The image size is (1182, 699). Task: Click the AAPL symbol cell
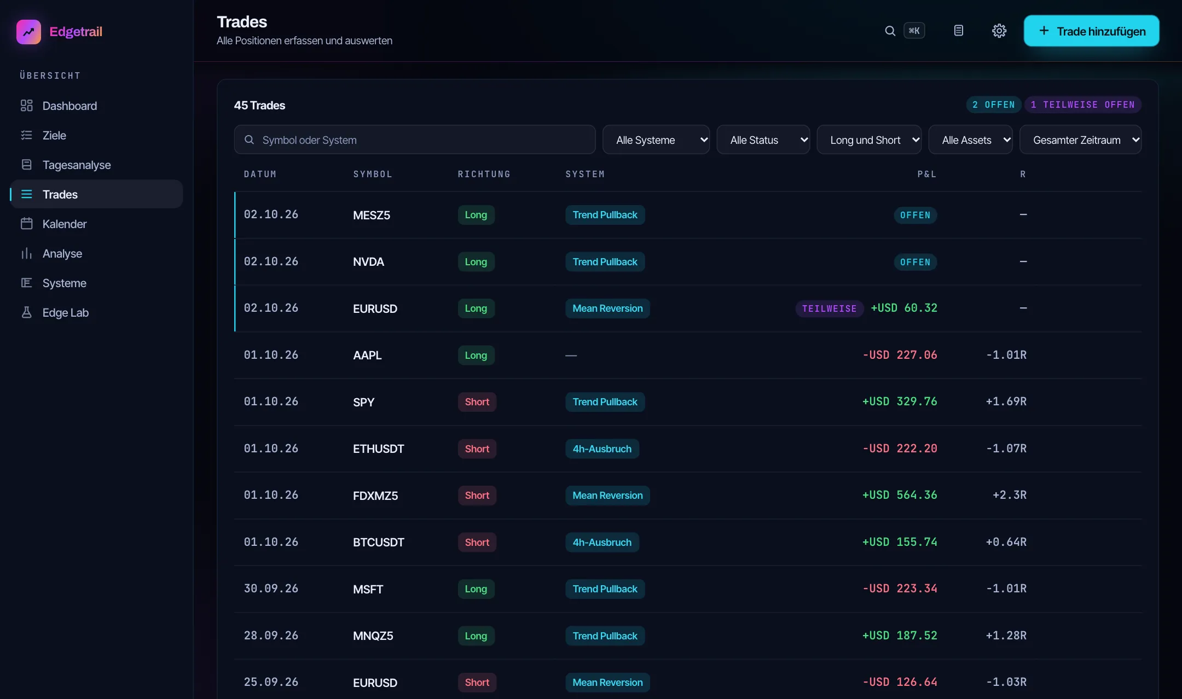pos(367,355)
